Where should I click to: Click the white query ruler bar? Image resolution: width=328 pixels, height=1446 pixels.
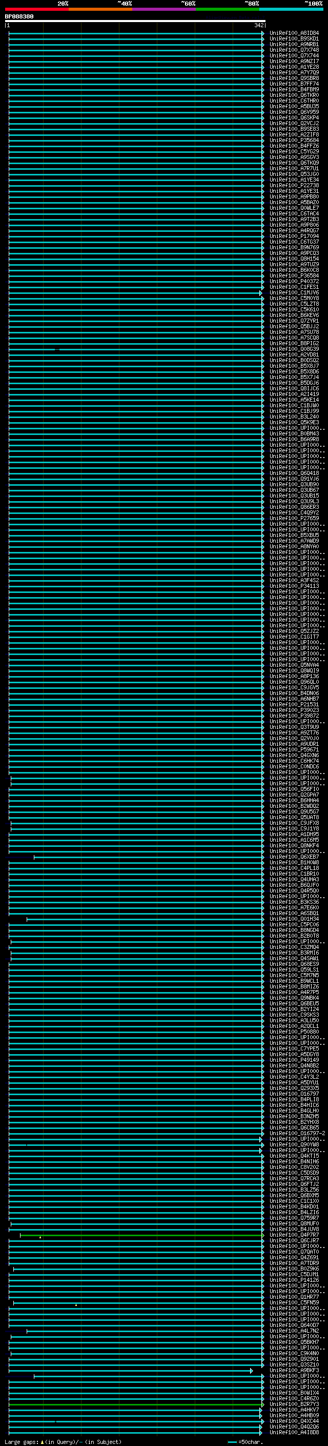click(x=135, y=22)
